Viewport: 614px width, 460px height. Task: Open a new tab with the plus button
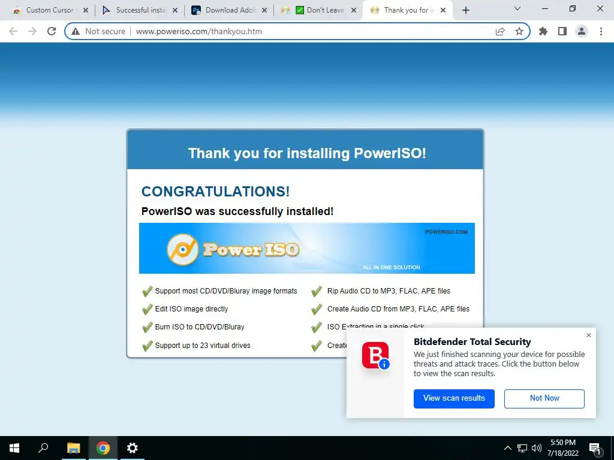click(x=465, y=10)
